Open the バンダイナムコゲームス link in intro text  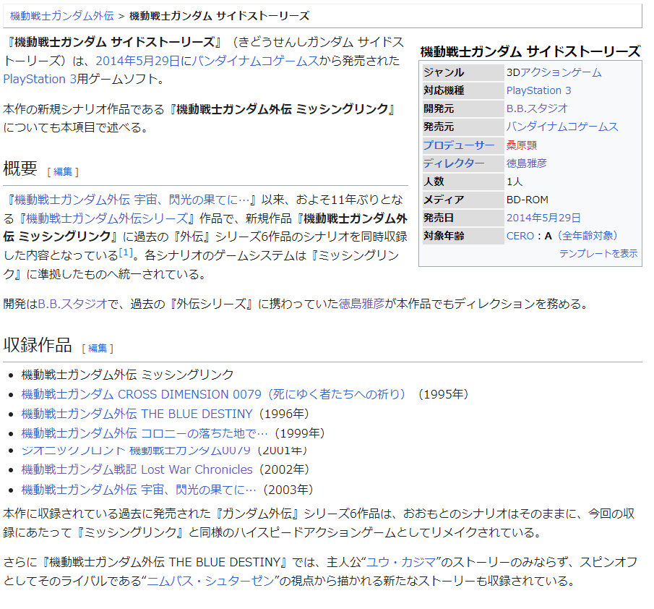(256, 61)
